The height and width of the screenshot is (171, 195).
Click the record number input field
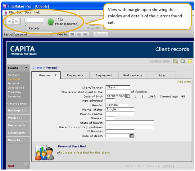point(34,20)
